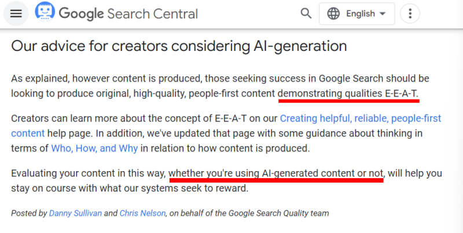Click the 'Evaluating your content' sentence start

(x=64, y=173)
